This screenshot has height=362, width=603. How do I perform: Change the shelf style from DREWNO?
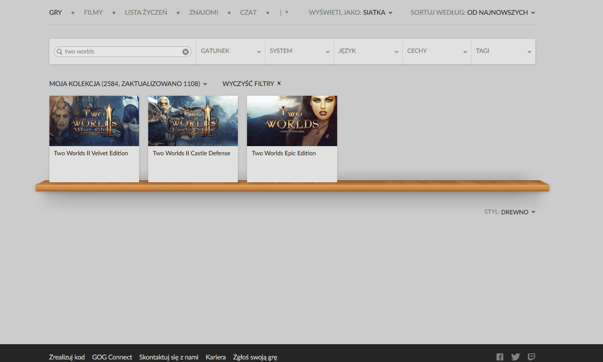tap(518, 212)
